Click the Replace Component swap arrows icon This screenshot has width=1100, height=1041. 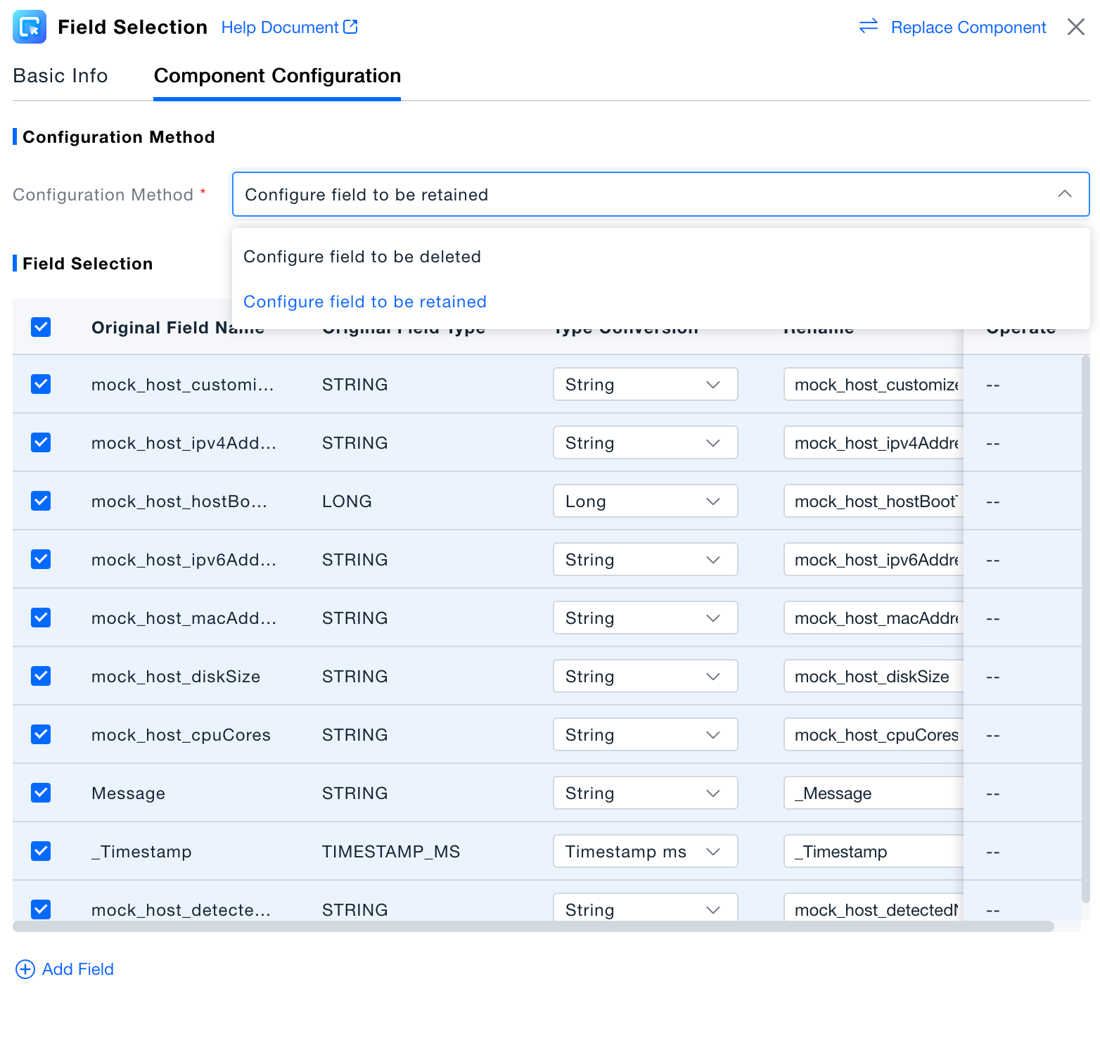click(869, 26)
